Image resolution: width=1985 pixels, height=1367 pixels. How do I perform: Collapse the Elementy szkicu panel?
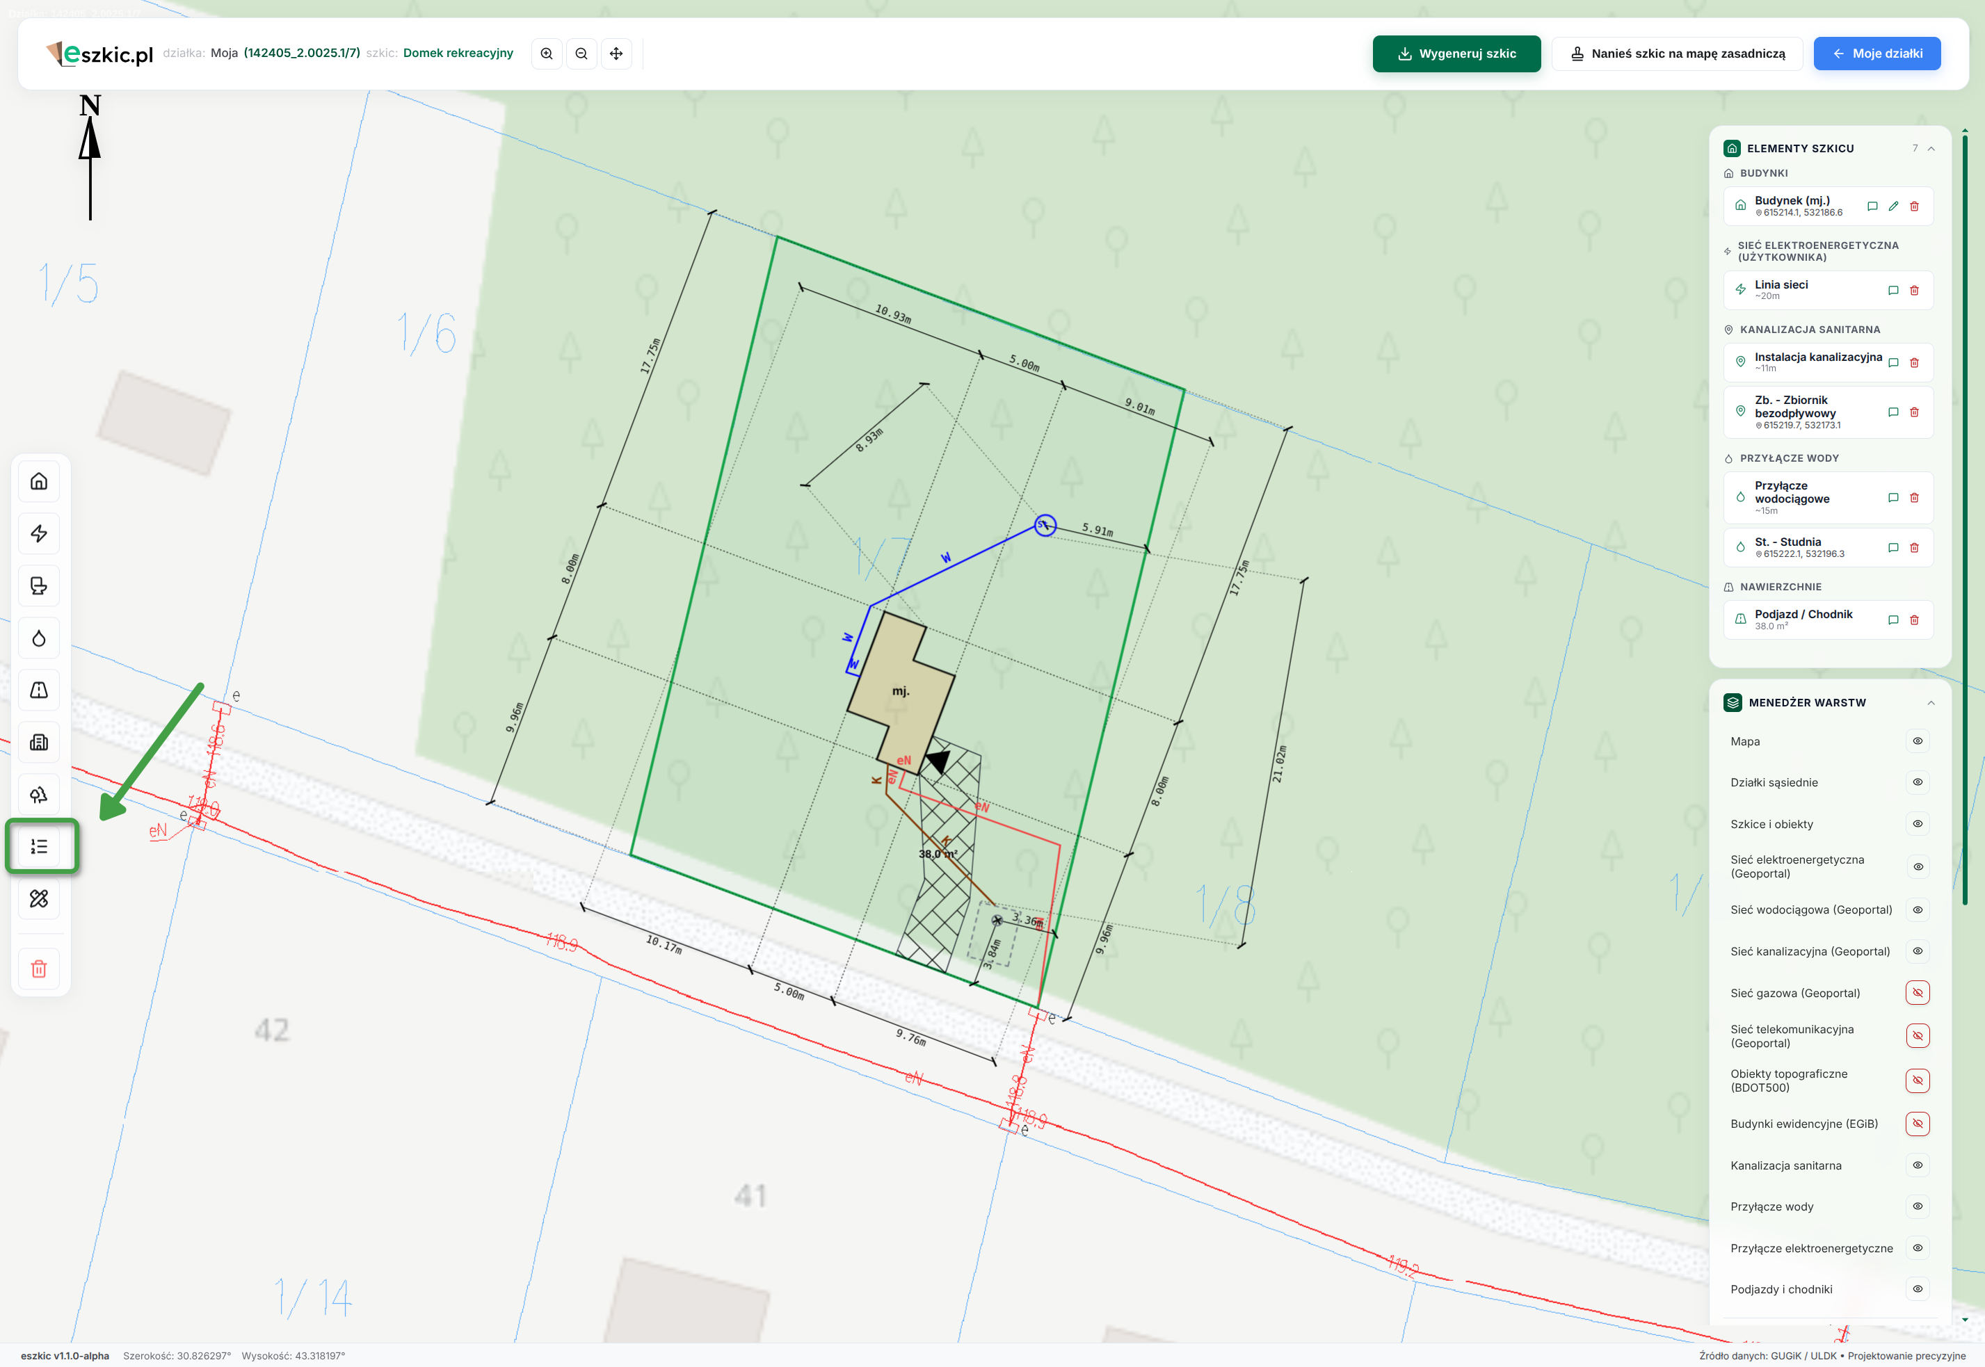pyautogui.click(x=1931, y=148)
